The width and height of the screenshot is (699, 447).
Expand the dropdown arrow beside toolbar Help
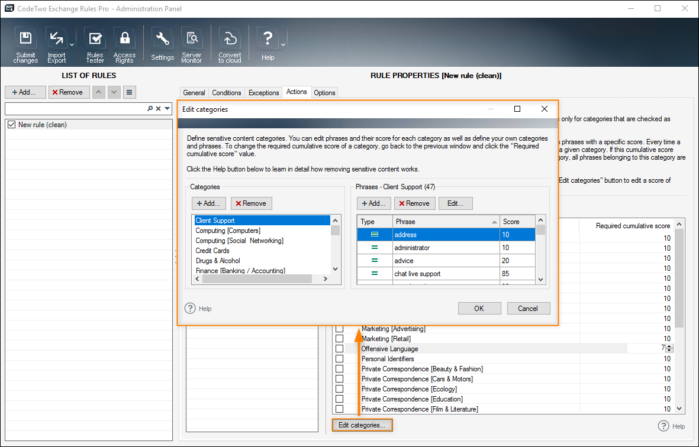[283, 44]
